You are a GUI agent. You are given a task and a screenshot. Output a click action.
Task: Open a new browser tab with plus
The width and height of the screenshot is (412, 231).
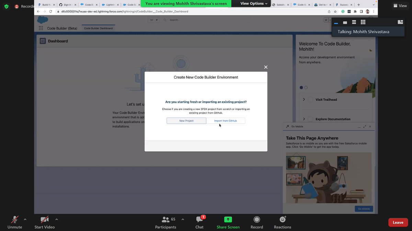pos(359,5)
